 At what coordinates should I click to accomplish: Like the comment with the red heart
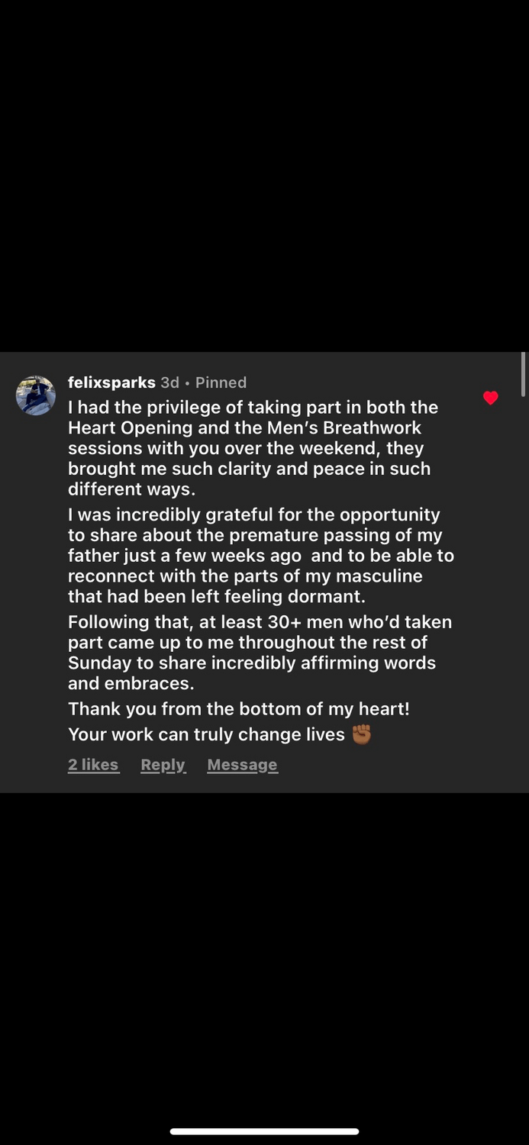click(x=491, y=398)
